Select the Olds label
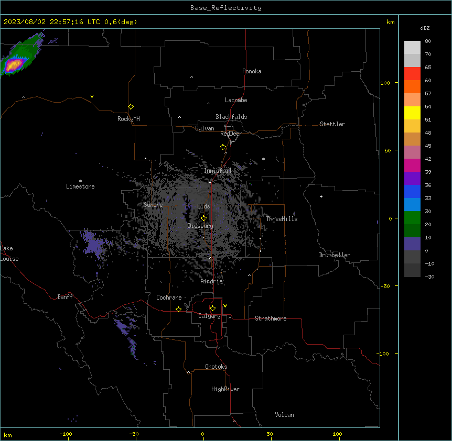 tap(203, 206)
